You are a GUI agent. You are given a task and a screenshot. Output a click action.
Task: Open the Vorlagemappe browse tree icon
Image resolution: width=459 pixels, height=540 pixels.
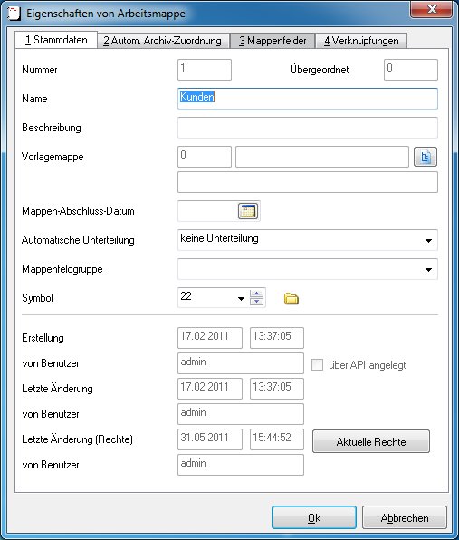pyautogui.click(x=426, y=157)
